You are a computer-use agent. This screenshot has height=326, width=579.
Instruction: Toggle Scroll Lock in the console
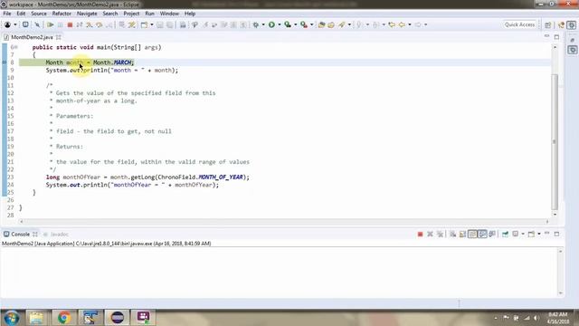pos(462,234)
